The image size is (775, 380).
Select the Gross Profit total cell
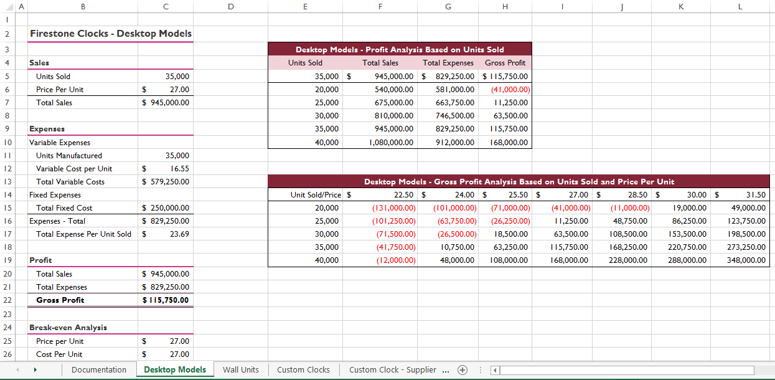[166, 300]
